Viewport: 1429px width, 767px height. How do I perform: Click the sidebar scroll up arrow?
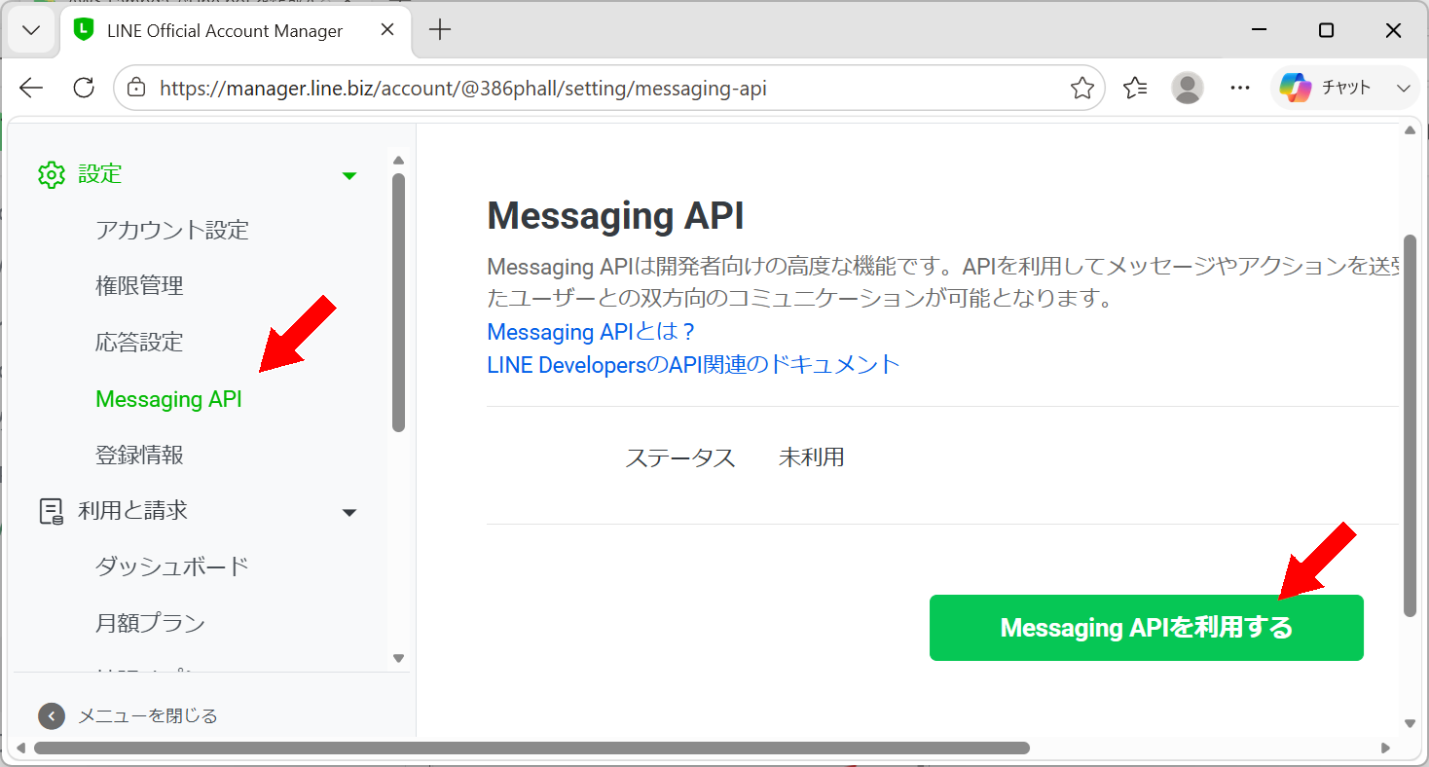(x=398, y=161)
